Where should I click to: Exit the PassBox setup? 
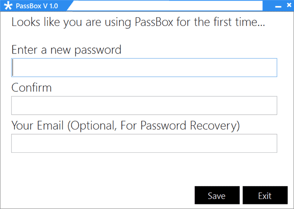click(x=265, y=195)
